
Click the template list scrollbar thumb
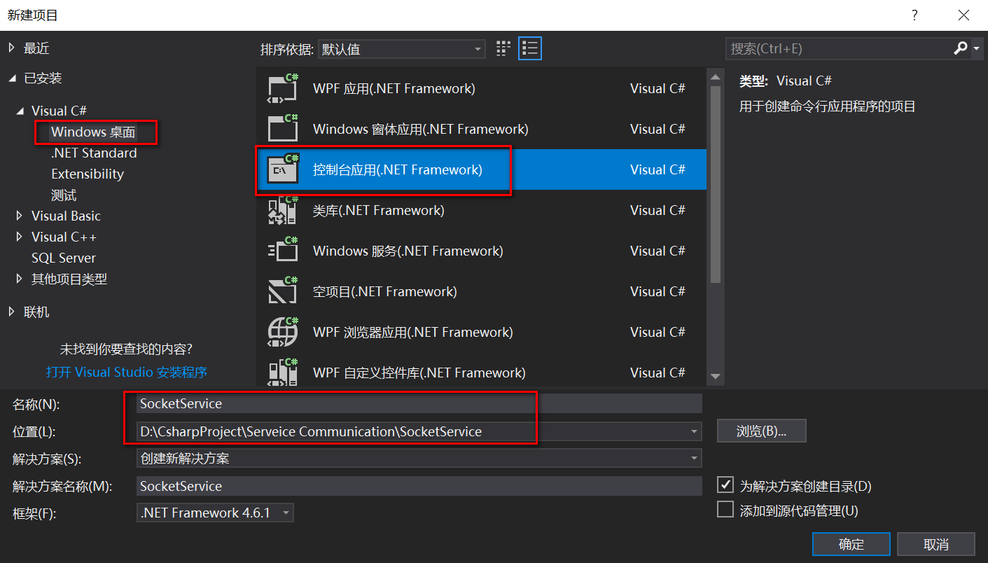tap(715, 184)
